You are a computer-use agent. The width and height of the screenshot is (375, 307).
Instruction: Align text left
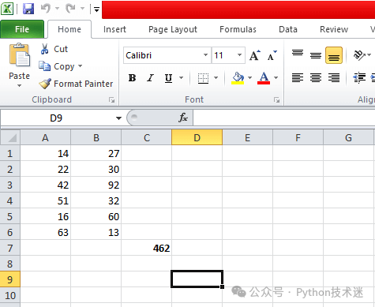298,78
